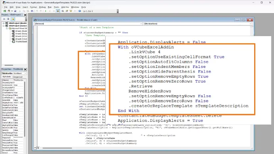Expand the VBAProject (Book1) tree node
This screenshot has width=274, height=154.
pos(4,23)
